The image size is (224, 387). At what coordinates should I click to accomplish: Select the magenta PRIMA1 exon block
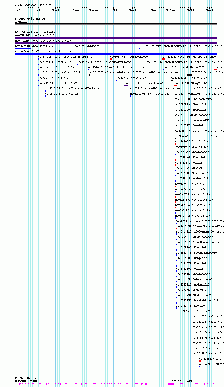pyautogui.click(x=171, y=384)
